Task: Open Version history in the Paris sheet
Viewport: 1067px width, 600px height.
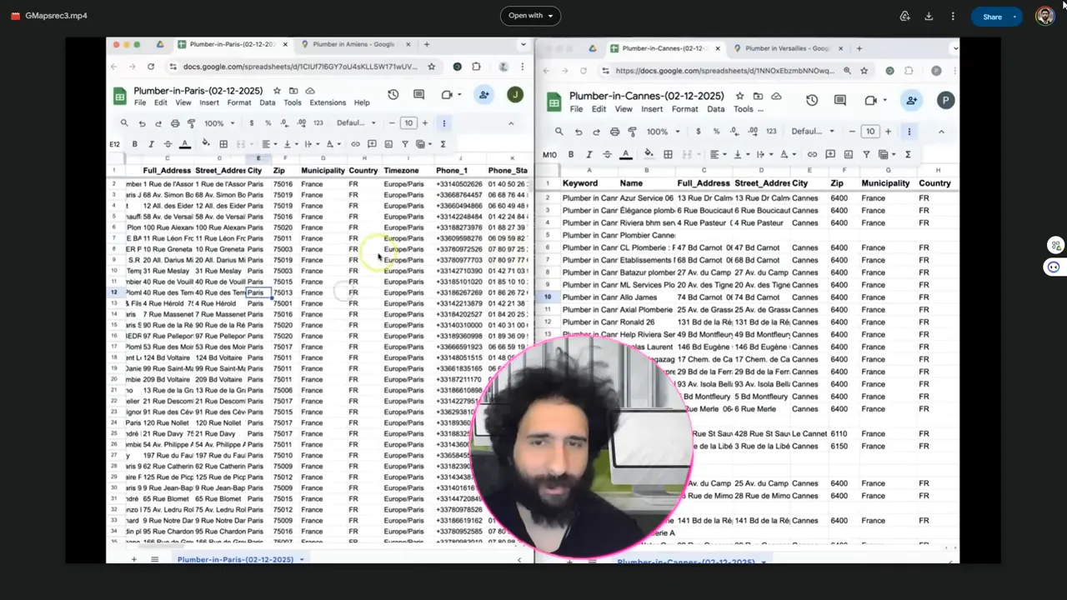Action: 393,95
